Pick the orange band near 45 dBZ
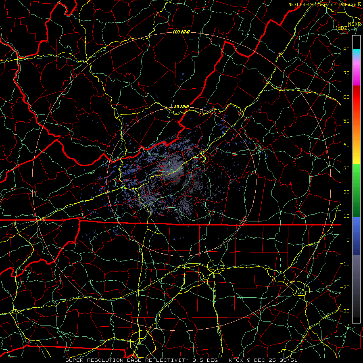363x363 pixels. 356,133
